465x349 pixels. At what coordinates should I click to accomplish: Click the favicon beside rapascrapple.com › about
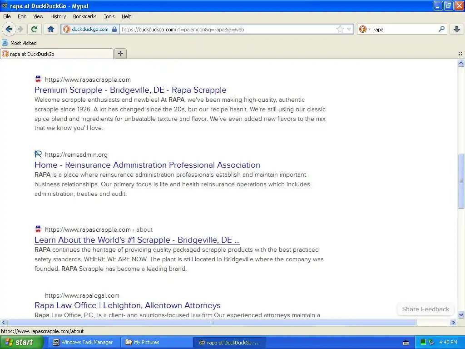(38, 229)
